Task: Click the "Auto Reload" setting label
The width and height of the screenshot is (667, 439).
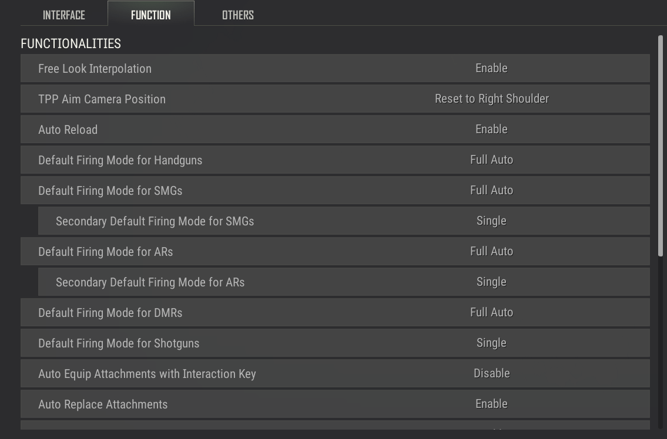Action: [x=68, y=130]
